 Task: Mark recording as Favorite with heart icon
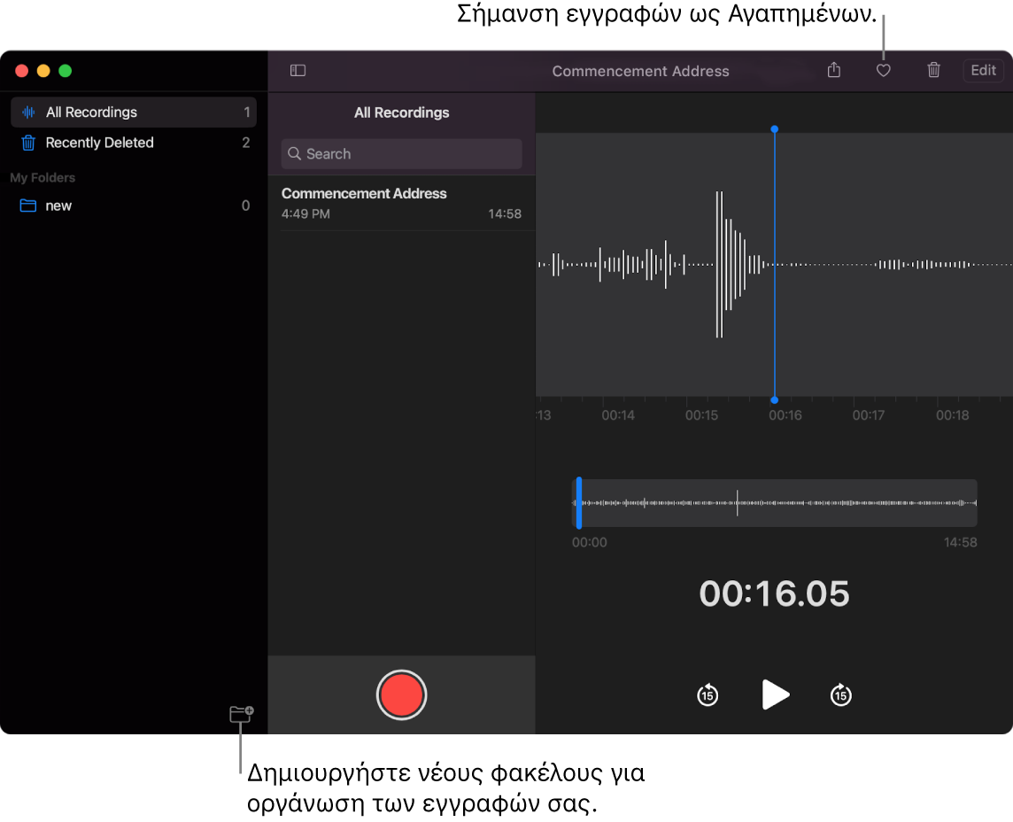pyautogui.click(x=883, y=71)
